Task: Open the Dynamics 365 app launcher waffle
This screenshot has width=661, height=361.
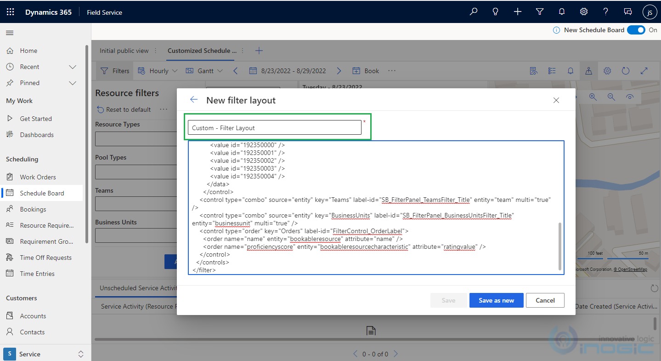Action: (10, 12)
